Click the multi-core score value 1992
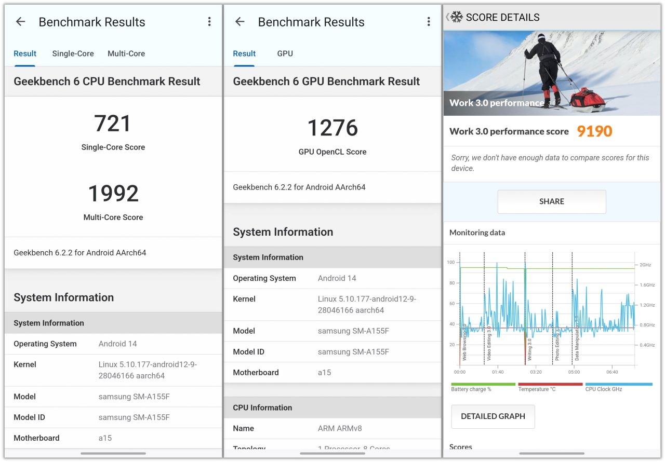665x462 pixels. click(113, 194)
